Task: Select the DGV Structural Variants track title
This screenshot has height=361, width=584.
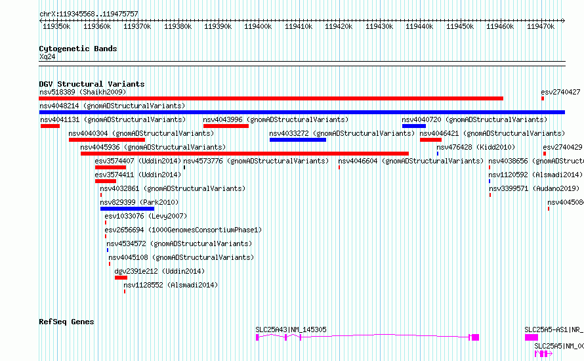Action: [x=92, y=84]
